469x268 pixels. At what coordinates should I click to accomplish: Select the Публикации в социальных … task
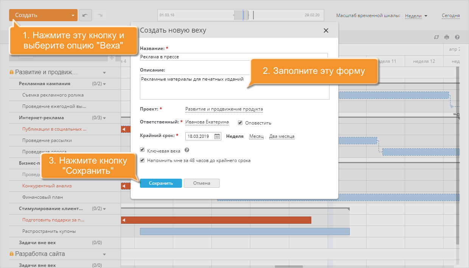[54, 129]
